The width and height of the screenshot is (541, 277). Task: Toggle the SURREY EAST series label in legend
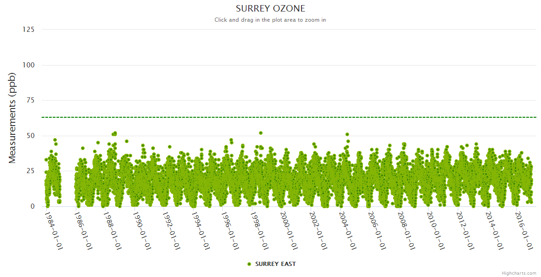point(275,264)
